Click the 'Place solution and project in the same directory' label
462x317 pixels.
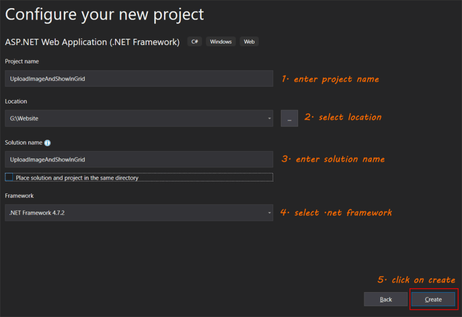(x=77, y=178)
